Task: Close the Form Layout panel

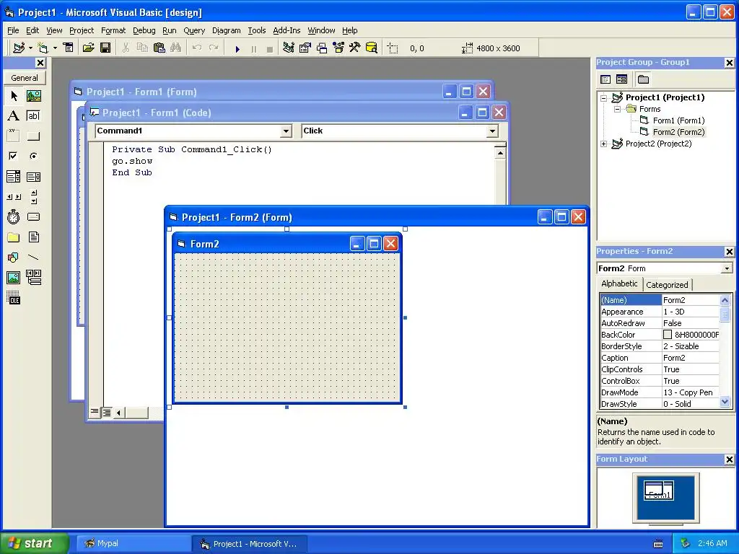Action: (x=729, y=460)
